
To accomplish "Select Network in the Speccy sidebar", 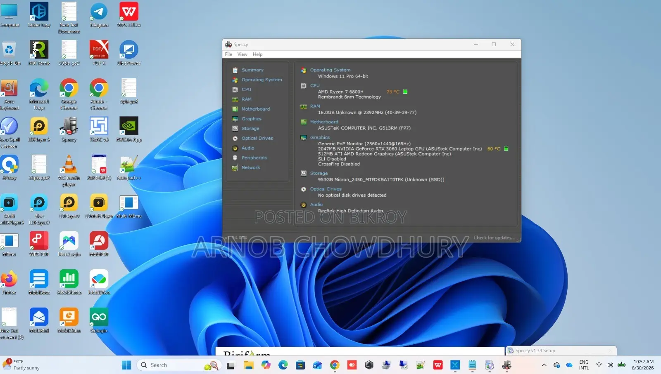I will point(251,168).
